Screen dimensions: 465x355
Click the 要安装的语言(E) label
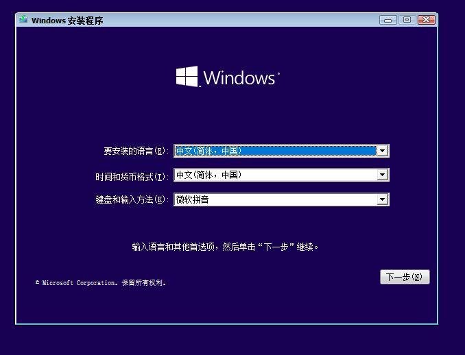[136, 151]
